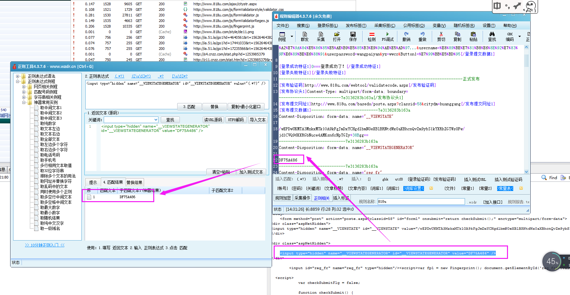The width and height of the screenshot is (570, 295).
Task: Select 取手机号 in the tree
Action: pos(48,160)
